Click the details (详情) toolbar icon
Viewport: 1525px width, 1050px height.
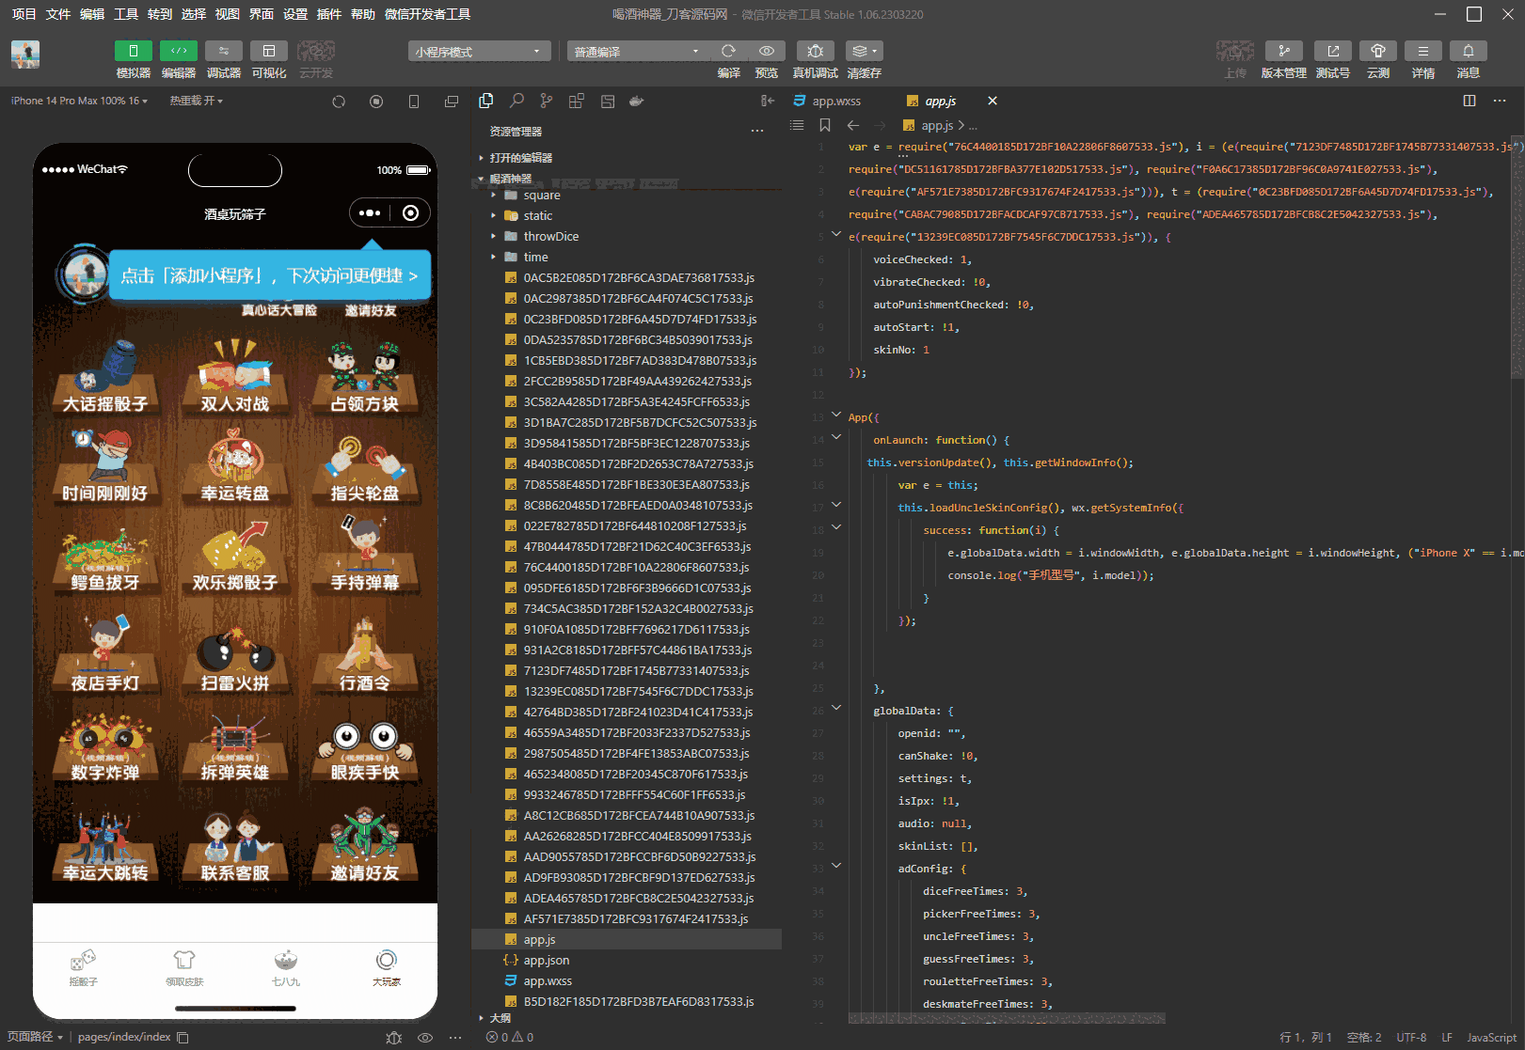tap(1422, 51)
